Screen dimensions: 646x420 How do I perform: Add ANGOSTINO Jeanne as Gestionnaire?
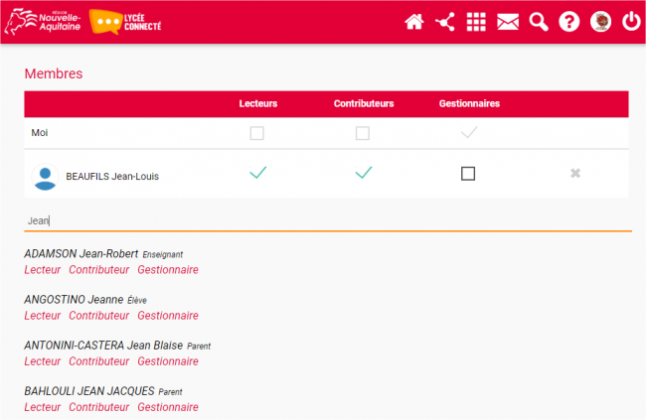pos(168,316)
